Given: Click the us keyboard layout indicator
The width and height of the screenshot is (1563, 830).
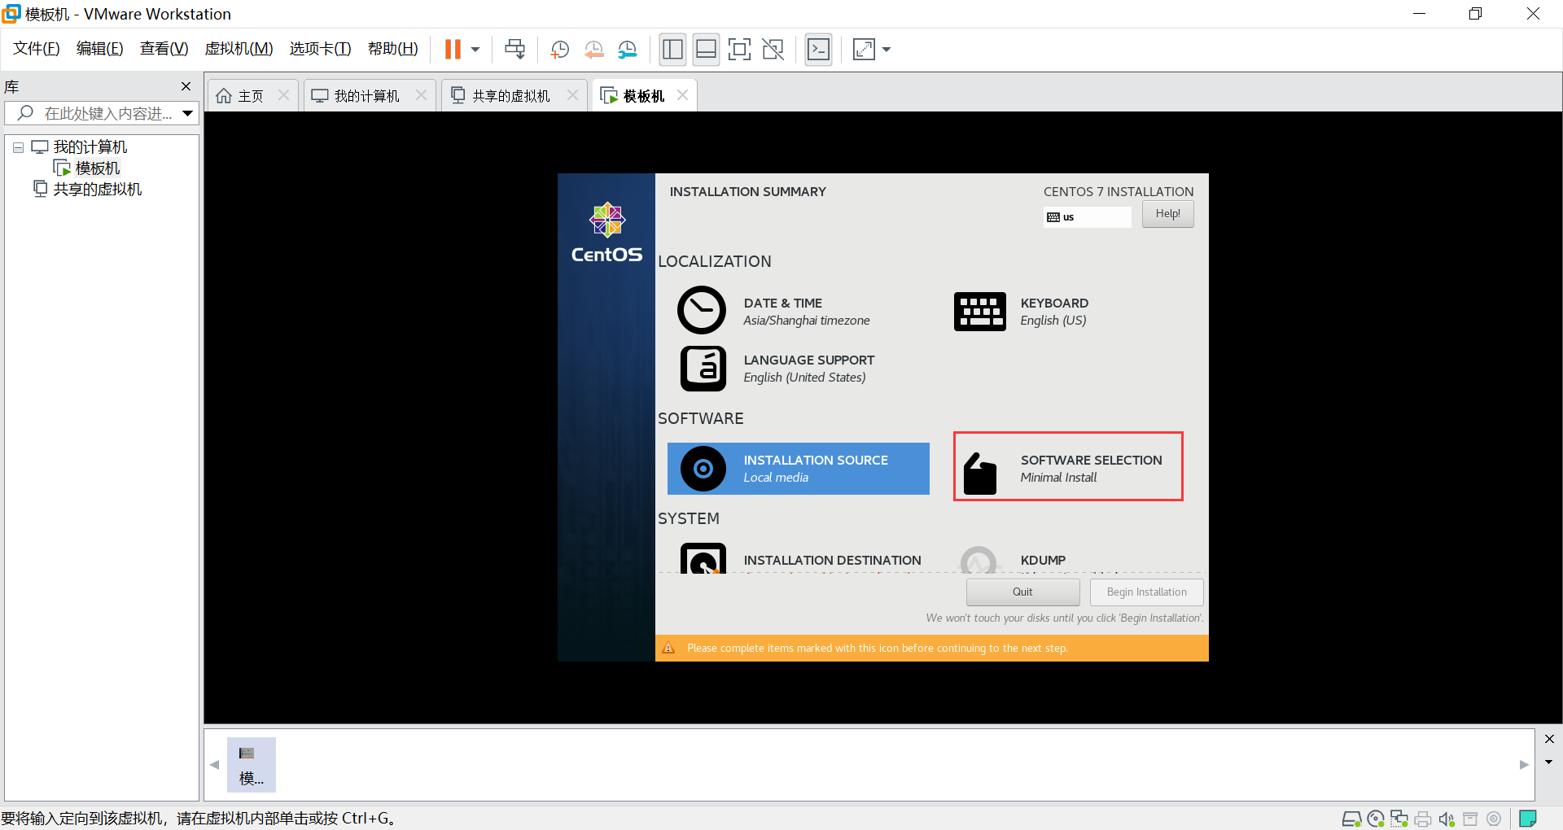Looking at the screenshot, I should [x=1087, y=217].
